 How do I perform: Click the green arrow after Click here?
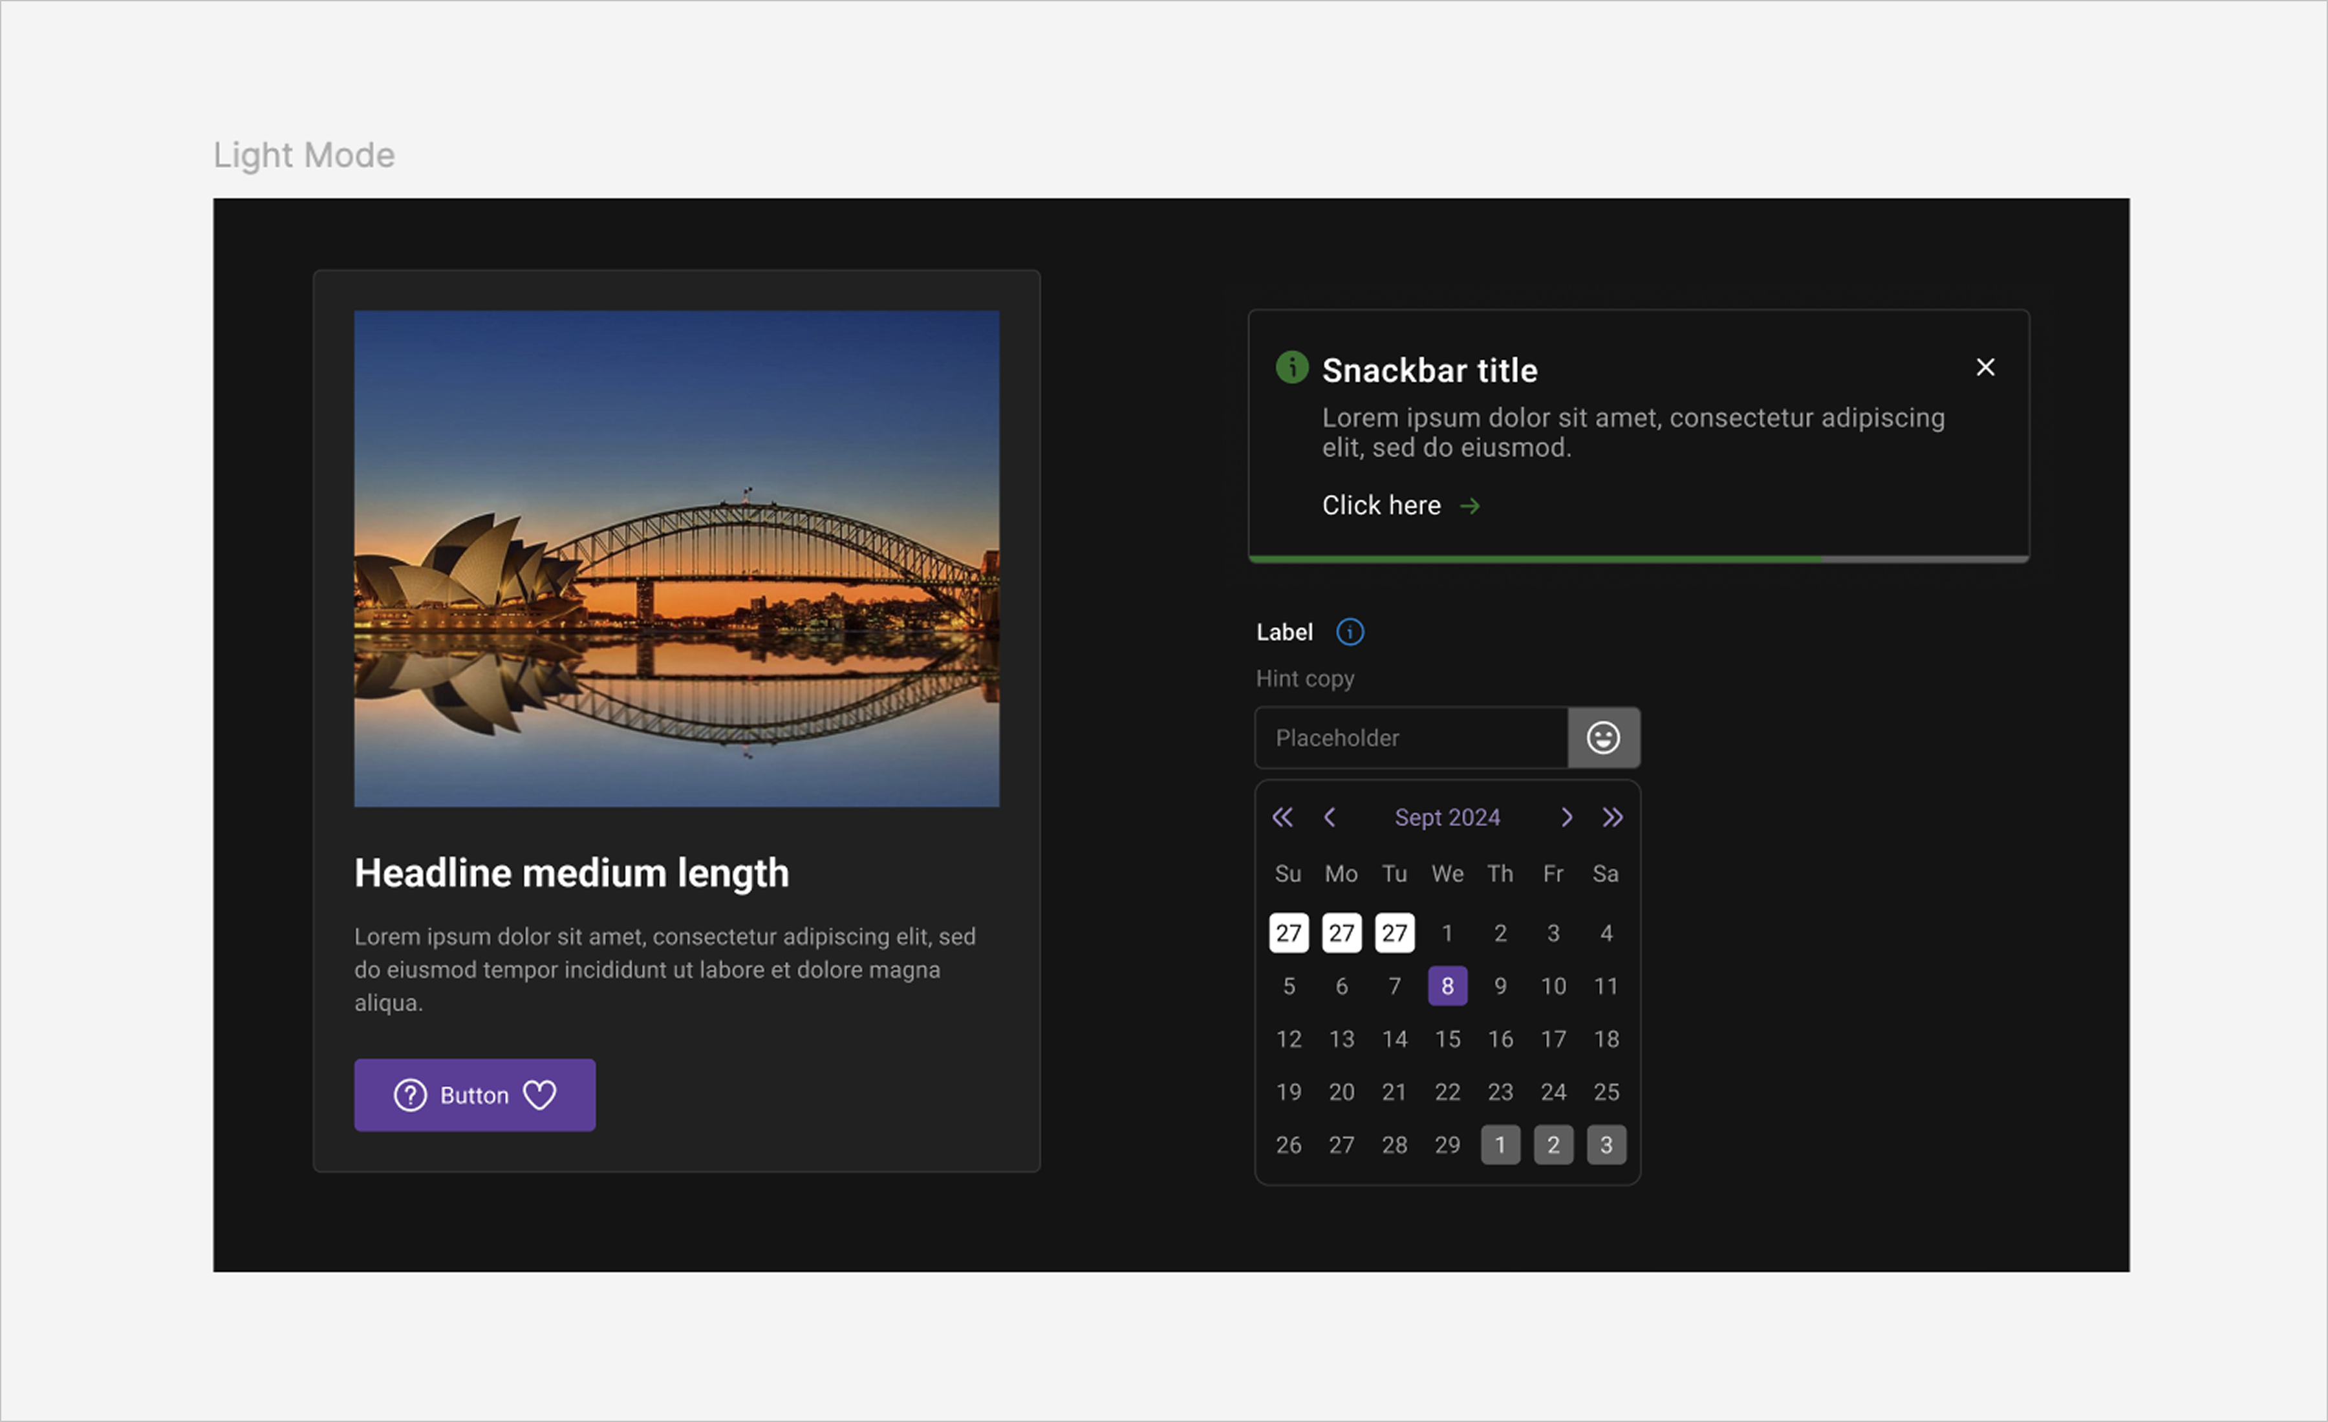click(1469, 506)
